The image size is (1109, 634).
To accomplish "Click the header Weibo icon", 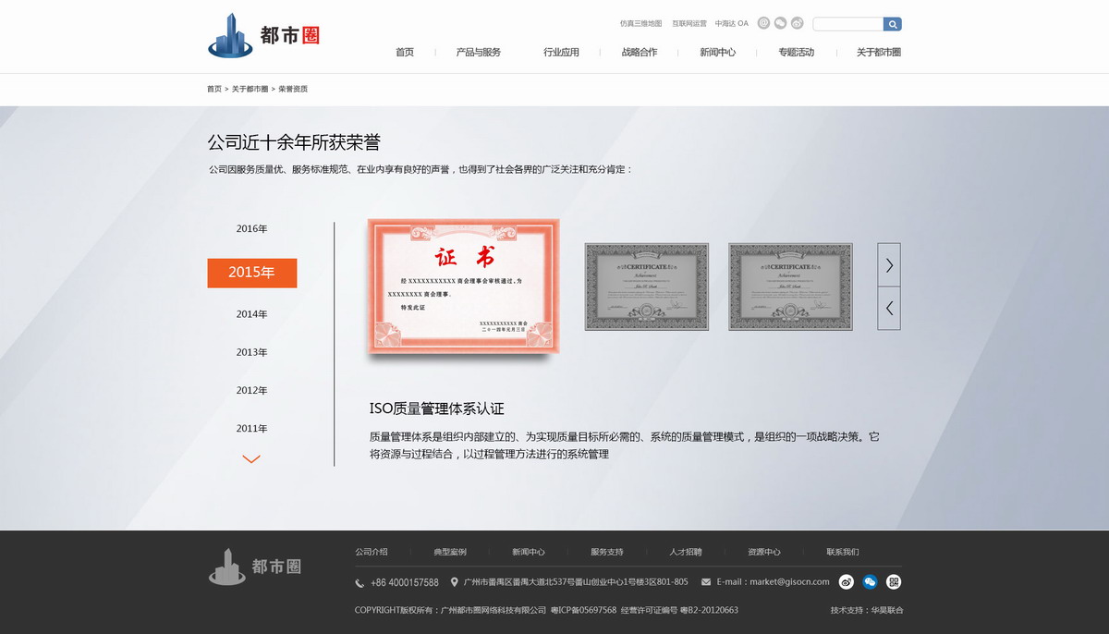I will 797,23.
